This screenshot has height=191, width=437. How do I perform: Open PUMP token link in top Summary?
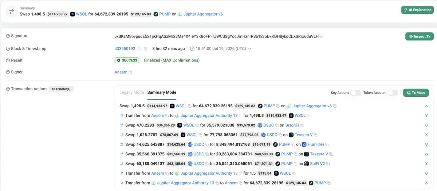point(165,14)
